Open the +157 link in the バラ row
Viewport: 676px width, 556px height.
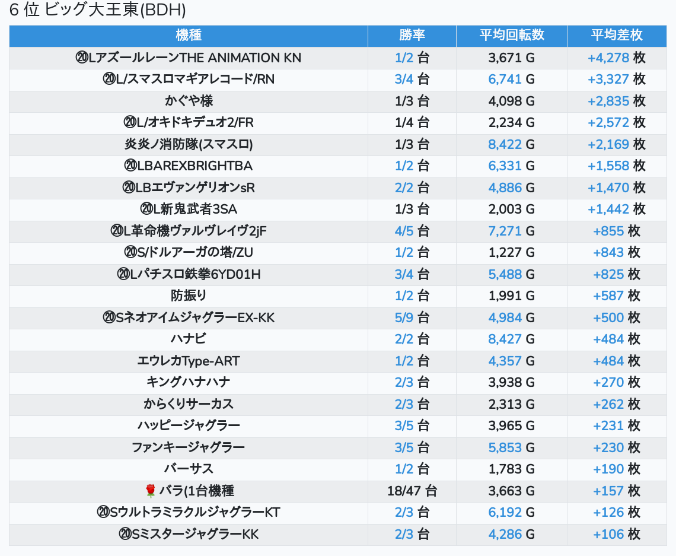608,491
